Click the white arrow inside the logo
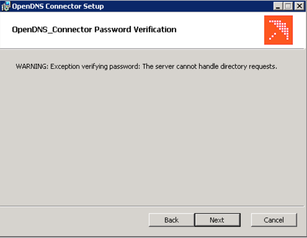 (279, 30)
